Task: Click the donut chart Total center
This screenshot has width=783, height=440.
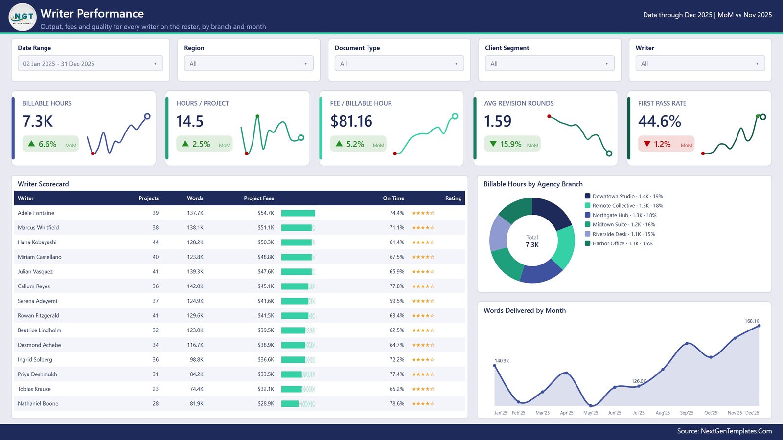Action: pos(532,241)
